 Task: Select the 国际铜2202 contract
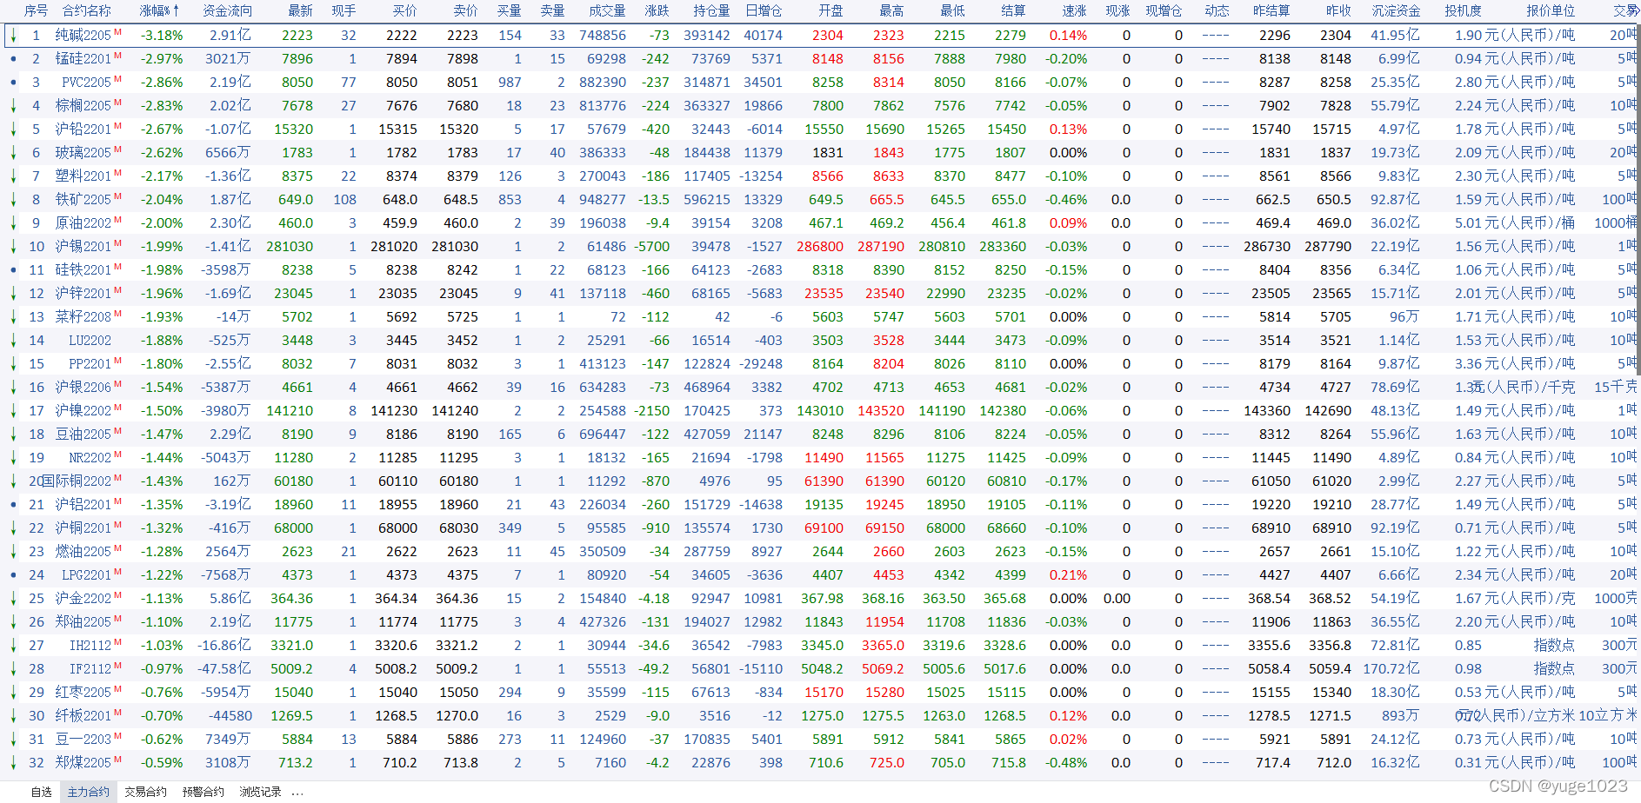(x=77, y=481)
